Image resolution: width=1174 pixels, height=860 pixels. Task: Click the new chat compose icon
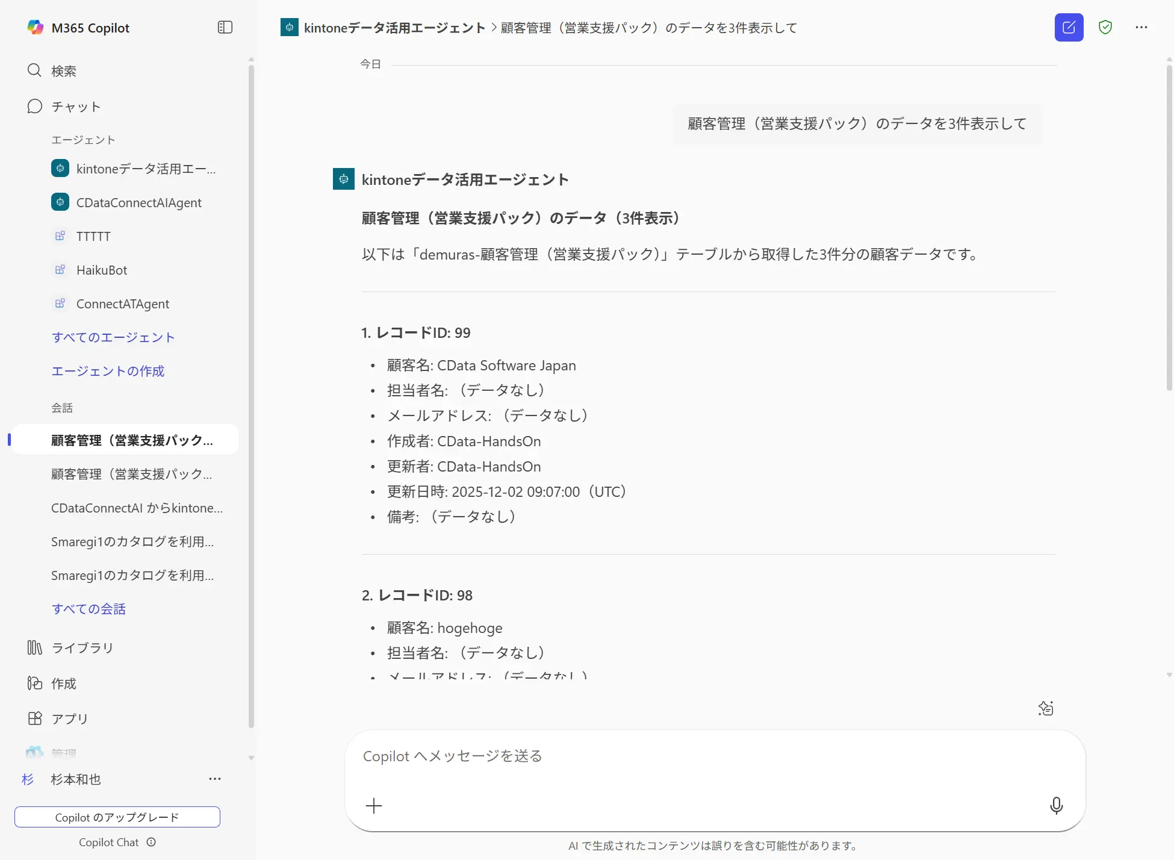pyautogui.click(x=1069, y=28)
